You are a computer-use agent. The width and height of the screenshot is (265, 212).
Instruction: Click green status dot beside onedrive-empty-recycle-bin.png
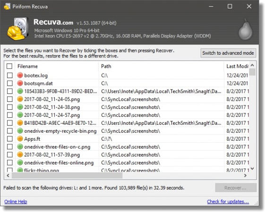point(20,131)
